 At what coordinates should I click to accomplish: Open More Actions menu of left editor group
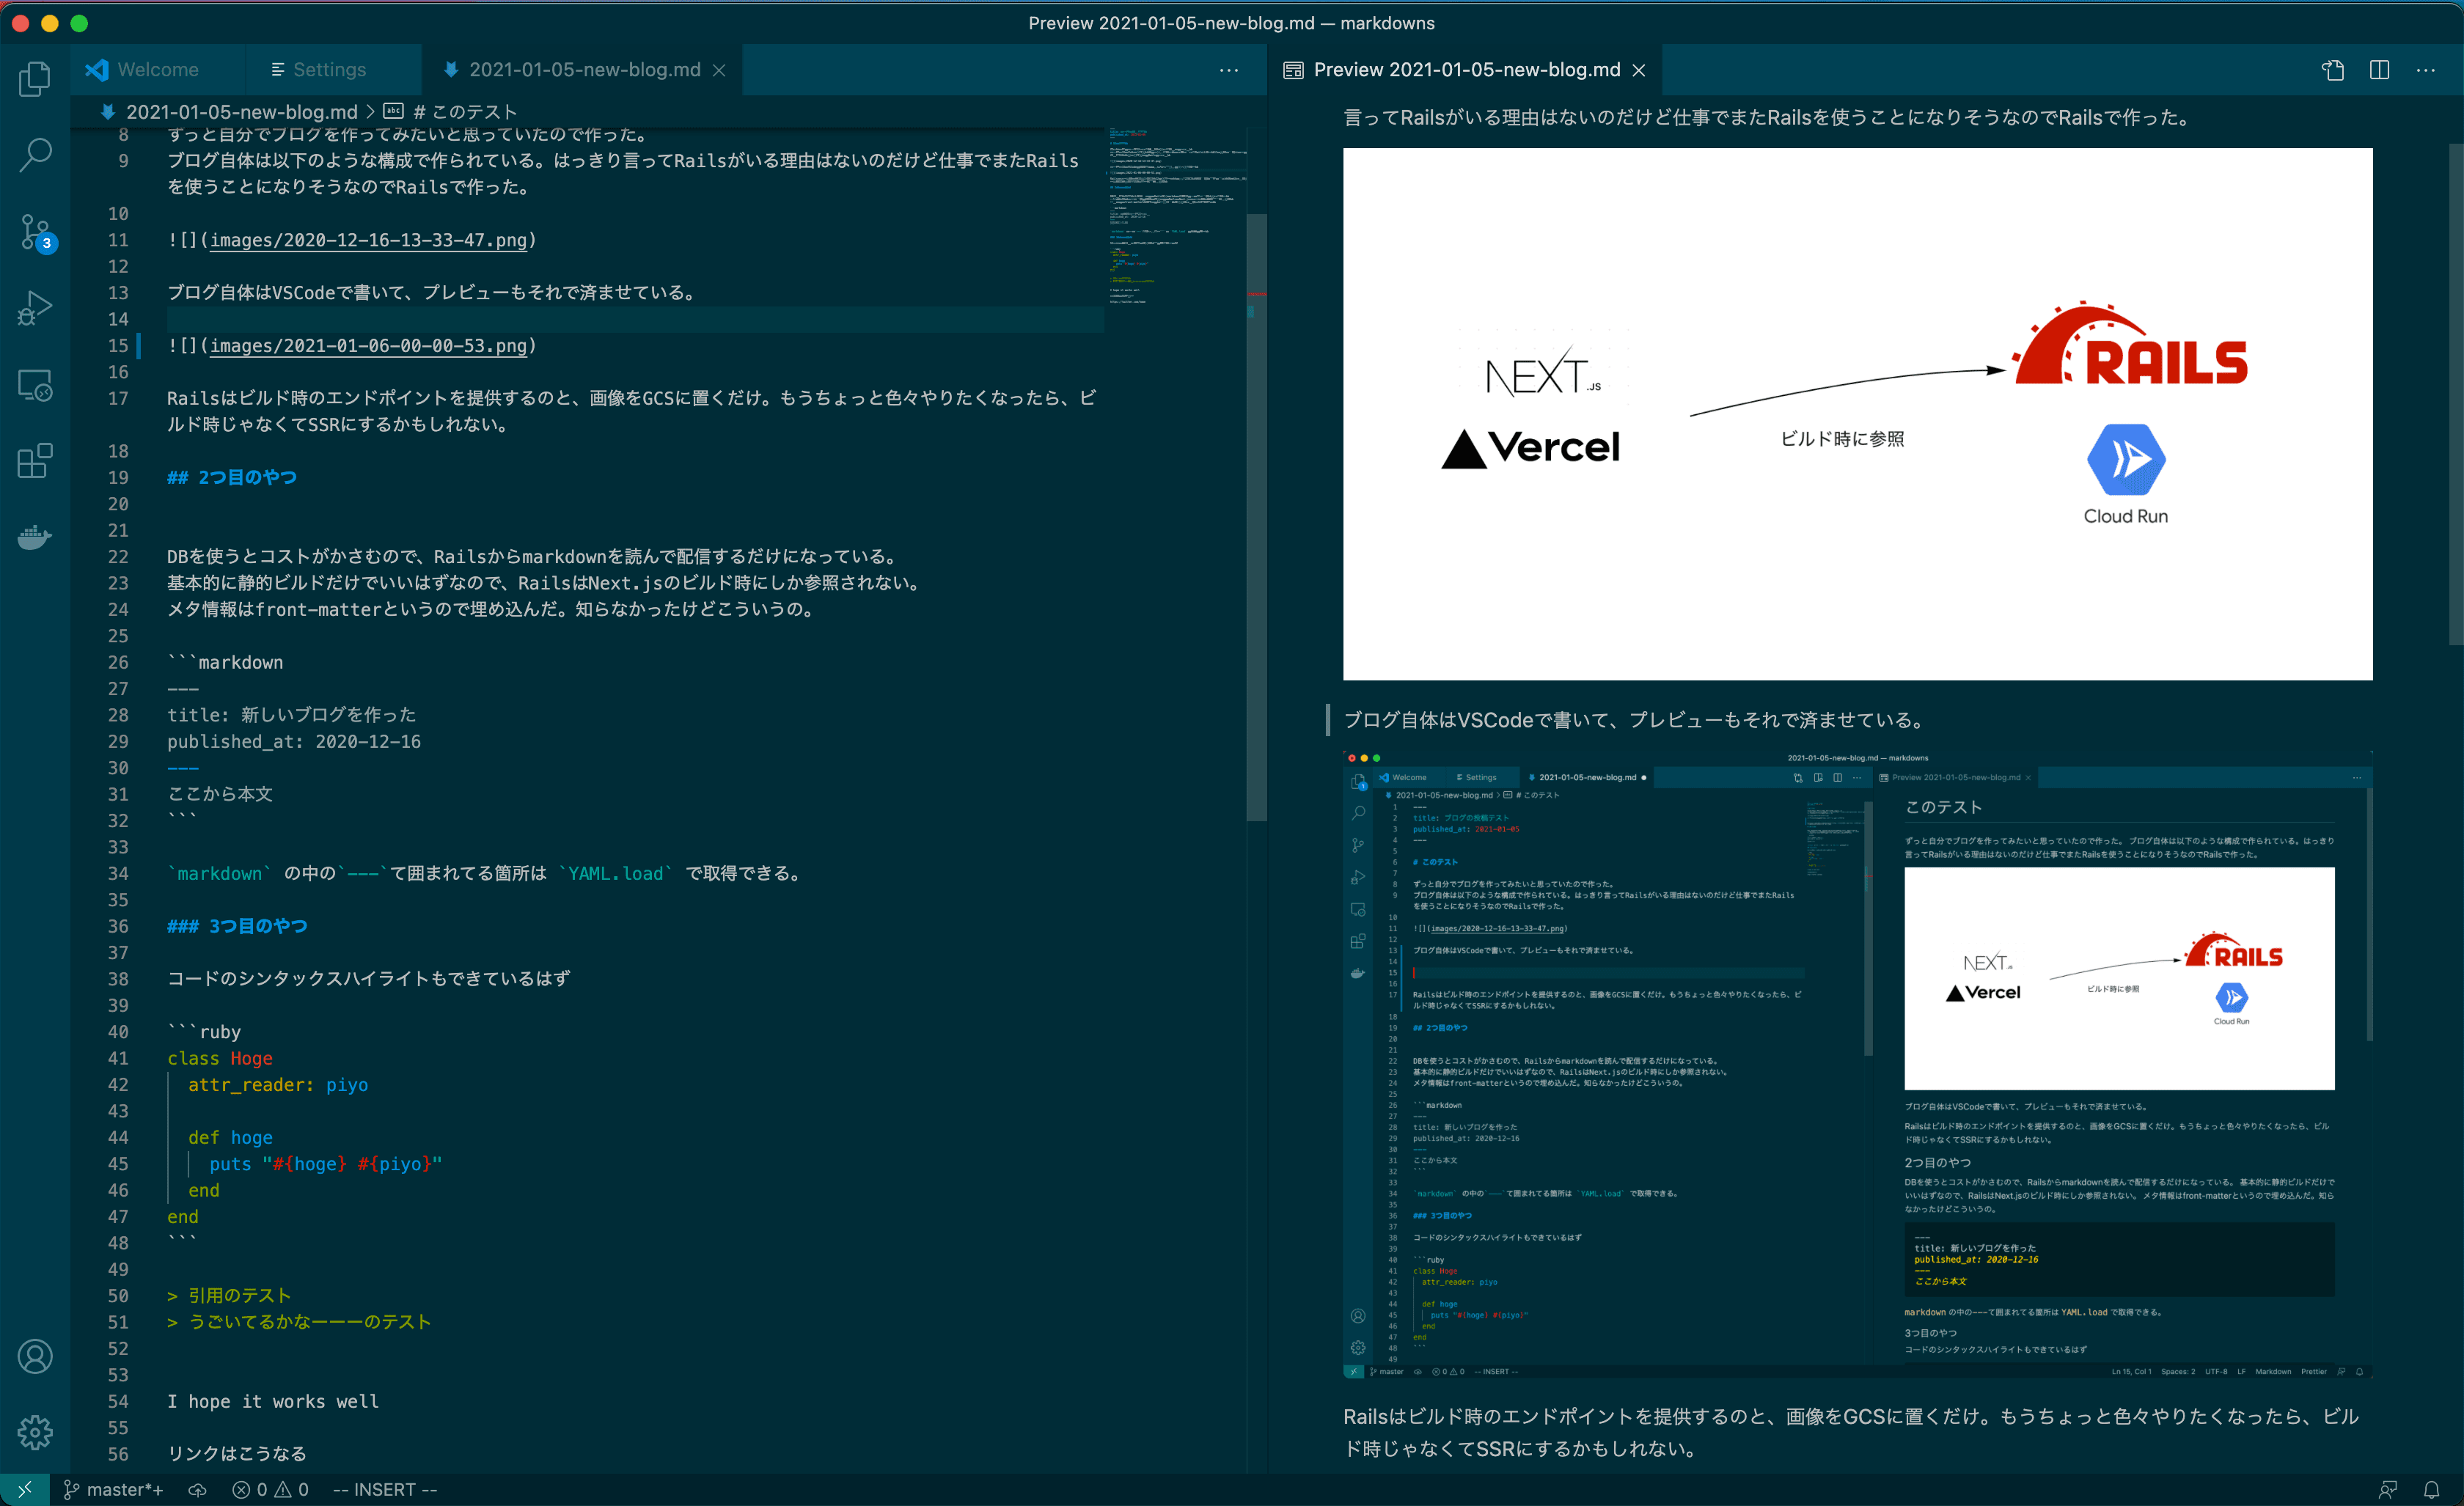[1229, 70]
